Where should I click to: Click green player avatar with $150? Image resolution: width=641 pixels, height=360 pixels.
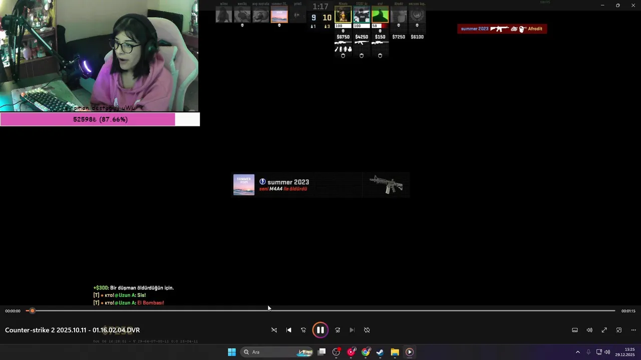click(x=380, y=14)
